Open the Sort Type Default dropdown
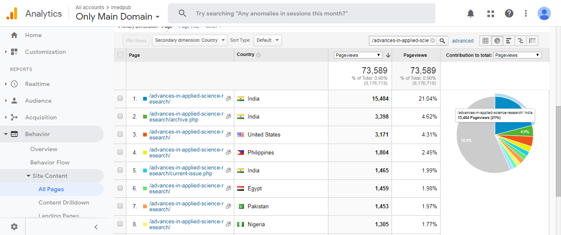The width and height of the screenshot is (561, 235). point(267,40)
